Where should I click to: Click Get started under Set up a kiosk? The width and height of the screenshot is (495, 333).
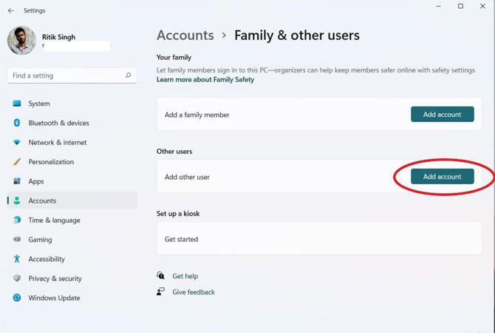coord(181,239)
